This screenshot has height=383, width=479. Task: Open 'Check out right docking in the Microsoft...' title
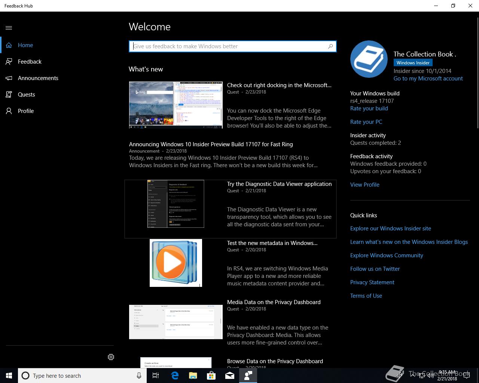click(279, 85)
